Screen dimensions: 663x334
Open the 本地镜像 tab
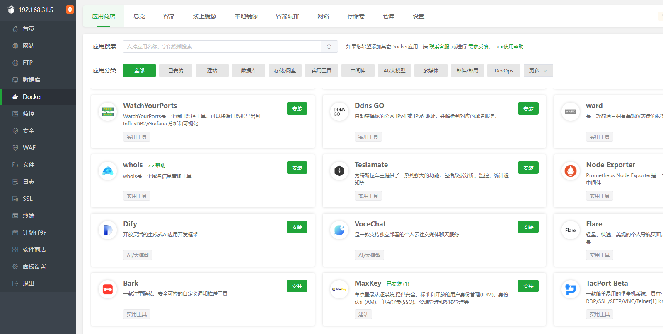coord(246,17)
